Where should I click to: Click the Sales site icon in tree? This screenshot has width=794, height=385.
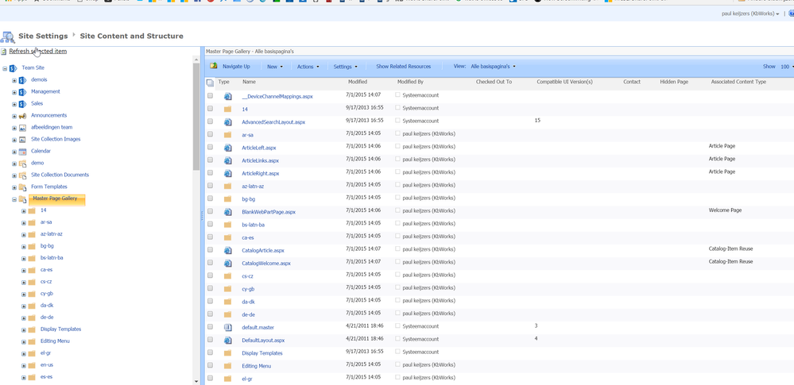tap(22, 104)
